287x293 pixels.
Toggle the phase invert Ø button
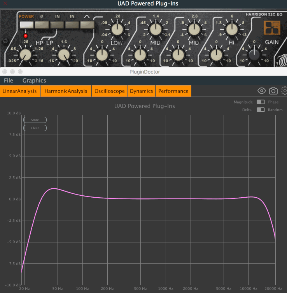42,25
